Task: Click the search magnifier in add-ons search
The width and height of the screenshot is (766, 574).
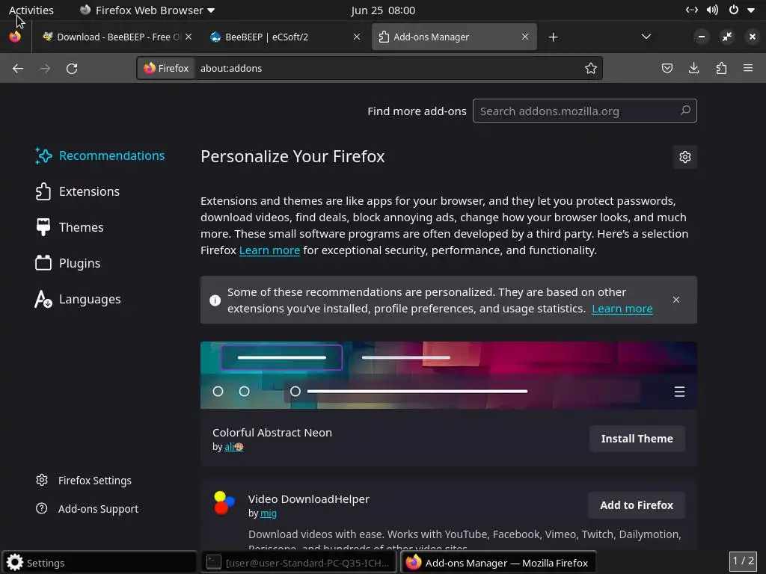Action: click(685, 111)
